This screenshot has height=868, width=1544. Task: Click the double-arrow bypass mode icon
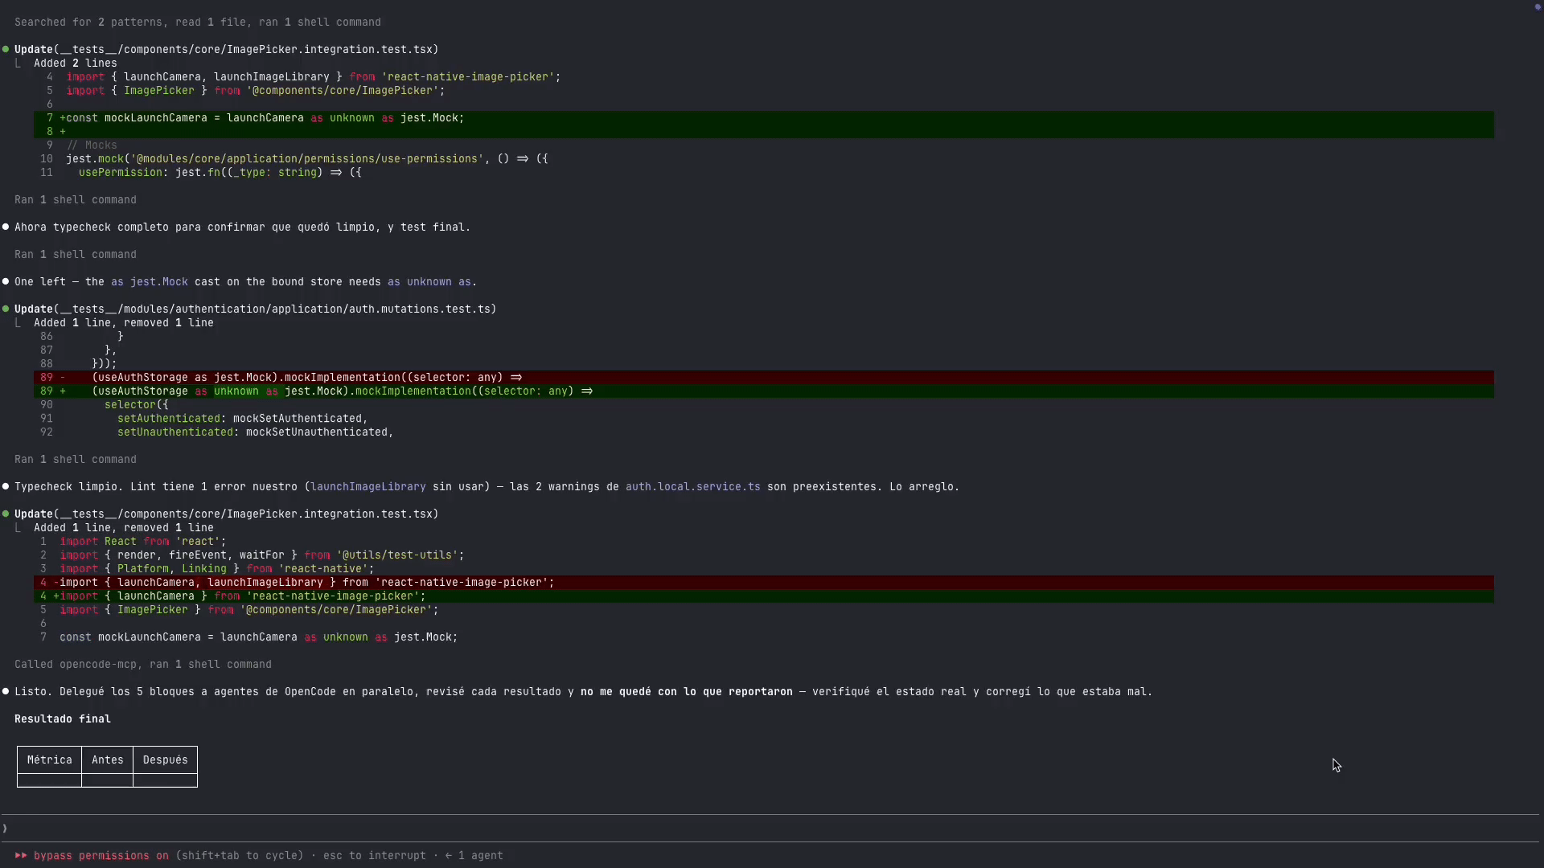click(21, 856)
